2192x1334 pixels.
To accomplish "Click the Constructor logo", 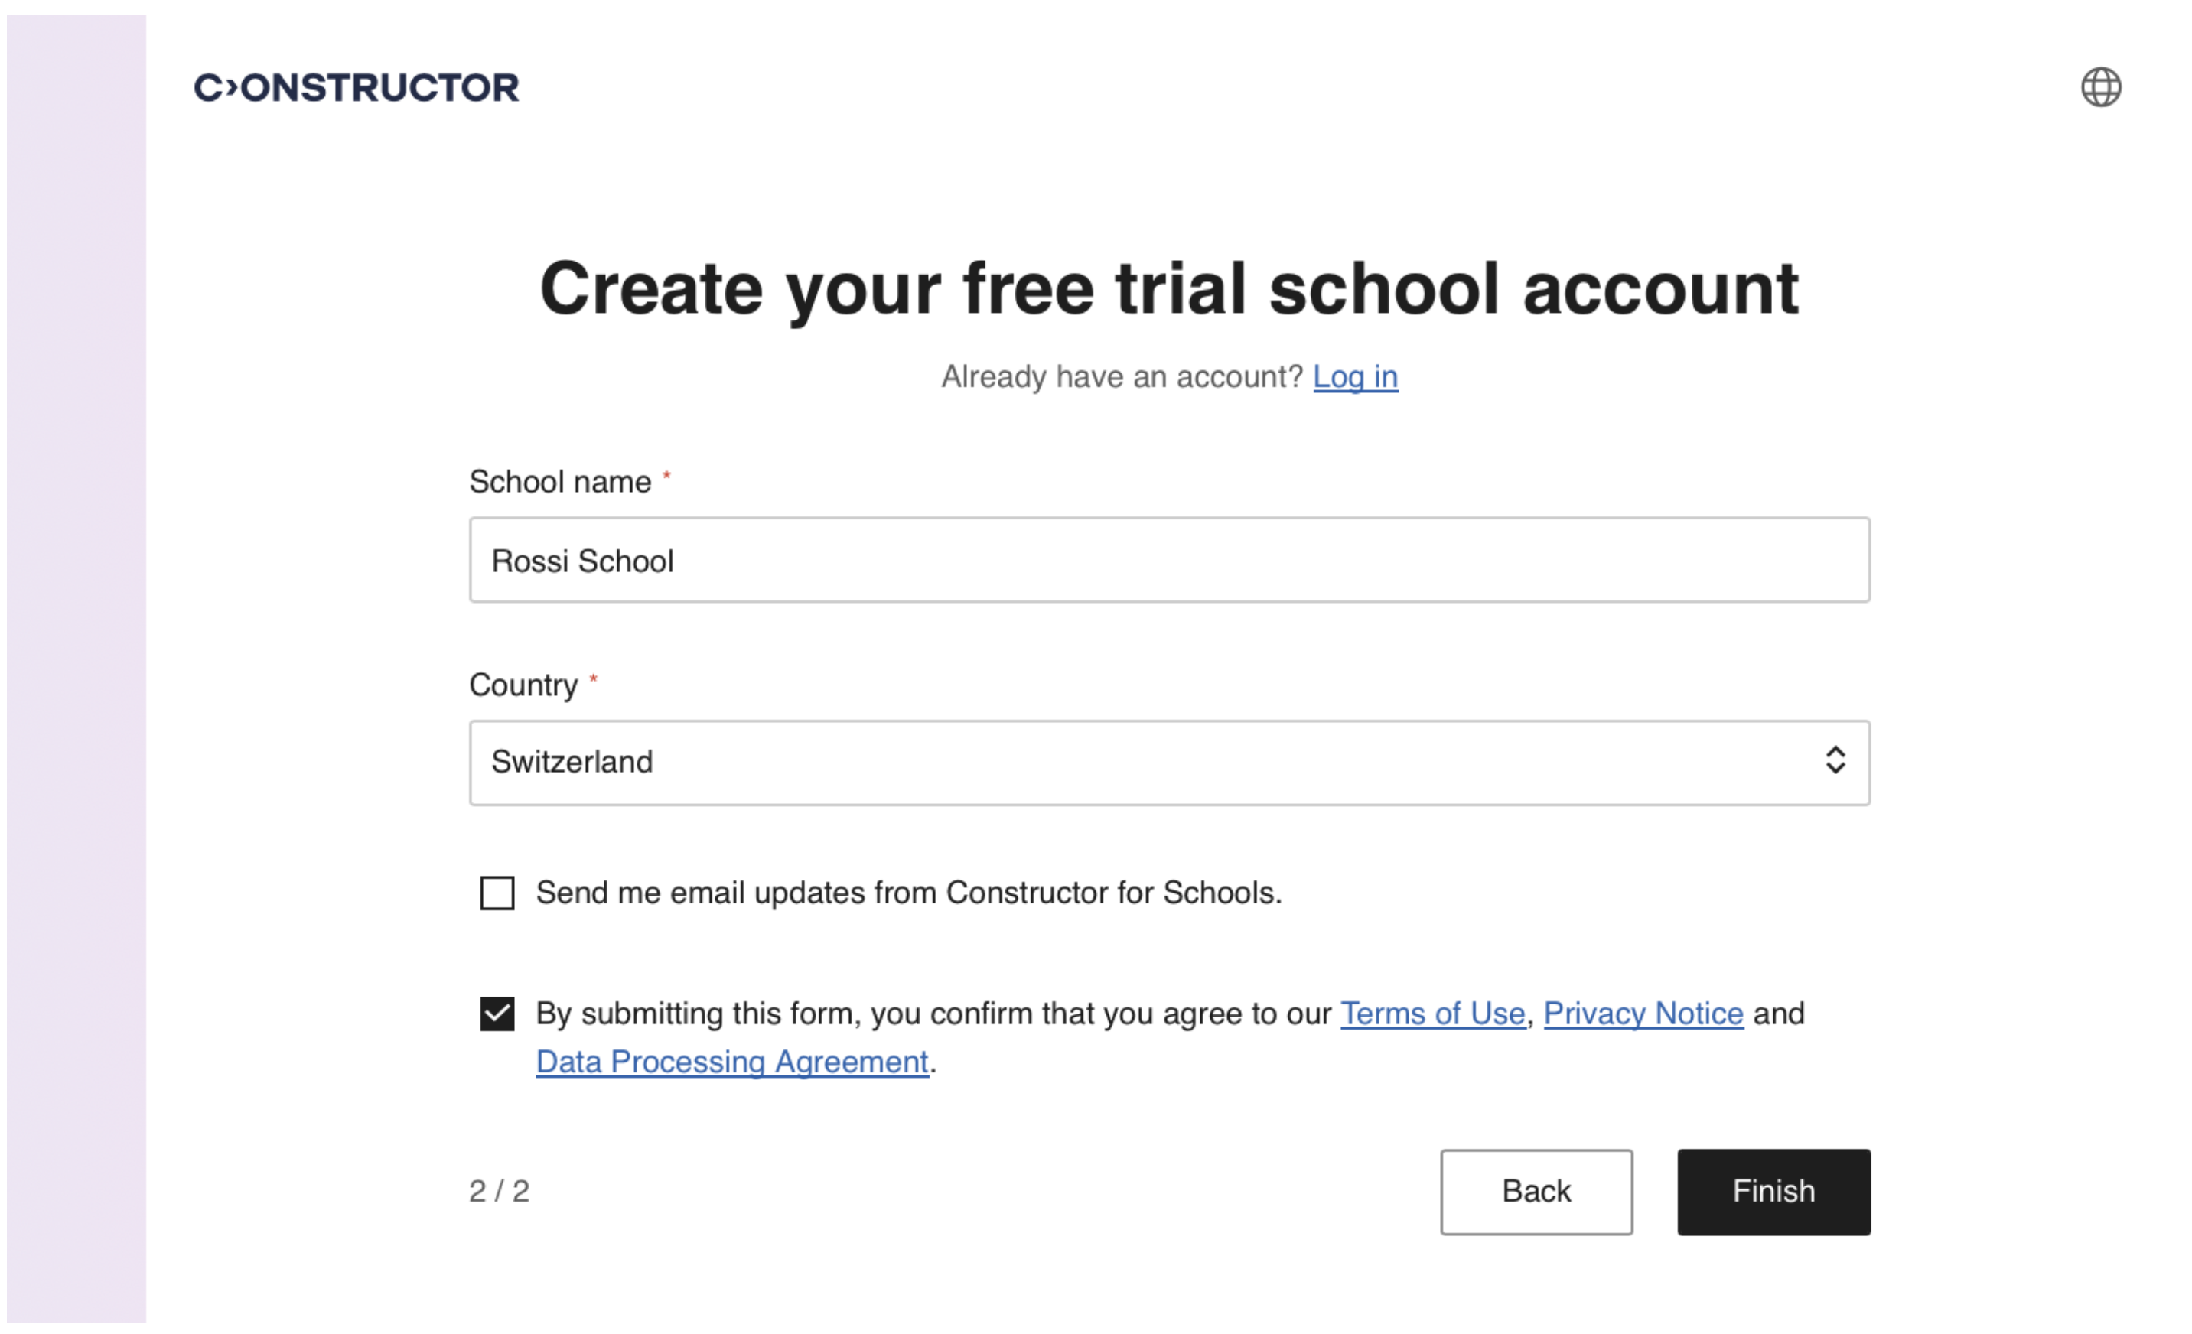I will [356, 87].
